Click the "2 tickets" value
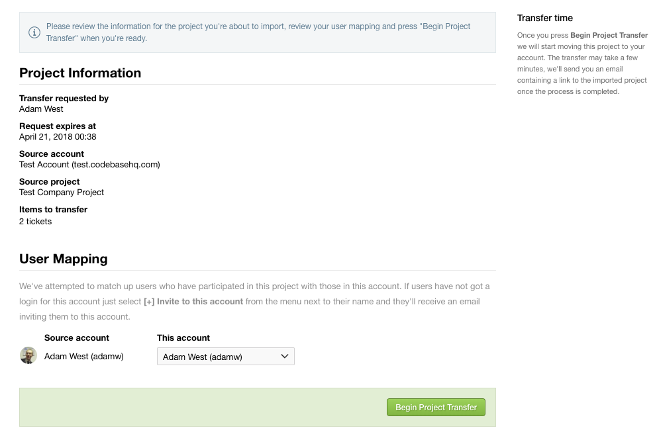This screenshot has width=659, height=438. pos(35,222)
